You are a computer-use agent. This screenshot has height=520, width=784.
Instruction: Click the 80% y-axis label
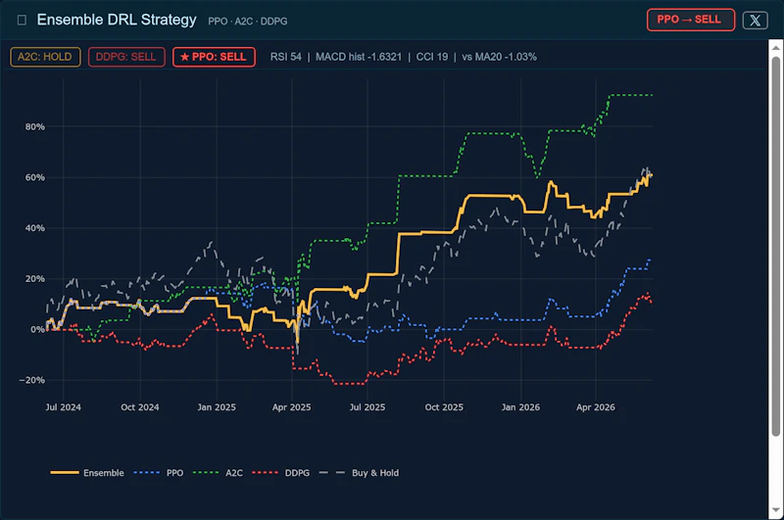point(35,127)
